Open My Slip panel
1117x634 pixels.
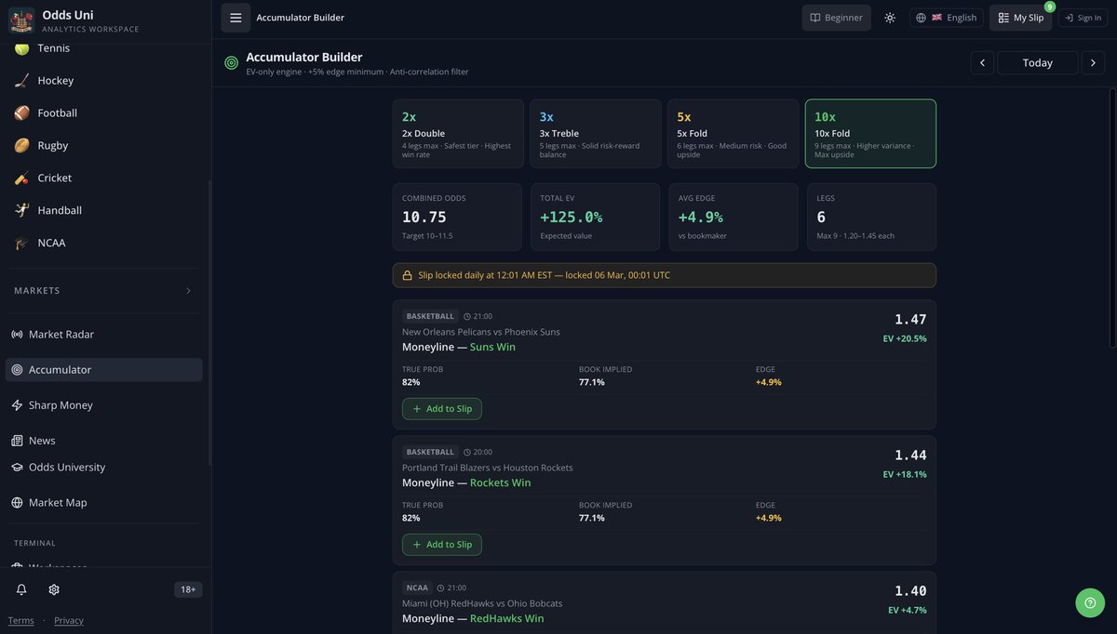pos(1021,18)
